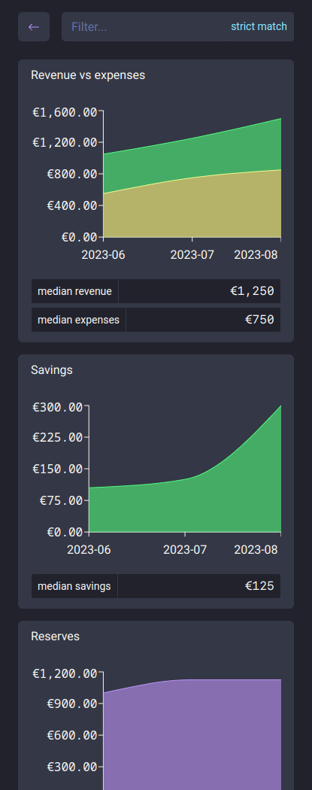312x790 pixels.
Task: Click the Revenue vs expenses title
Action: pos(88,75)
